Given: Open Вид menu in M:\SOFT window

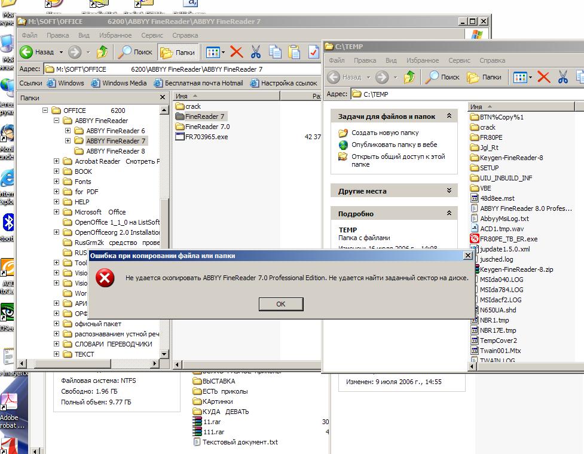Looking at the screenshot, I should pos(84,35).
